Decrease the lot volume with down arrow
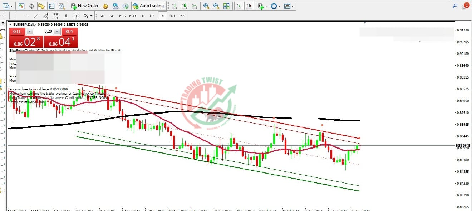 pyautogui.click(x=29, y=31)
